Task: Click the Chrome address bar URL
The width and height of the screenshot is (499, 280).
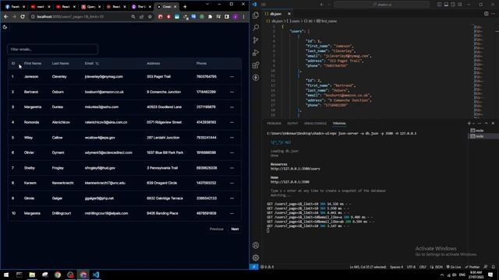Action: (x=70, y=16)
